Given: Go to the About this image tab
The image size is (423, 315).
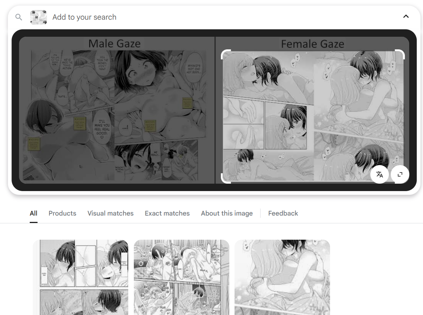Looking at the screenshot, I should coord(227,213).
